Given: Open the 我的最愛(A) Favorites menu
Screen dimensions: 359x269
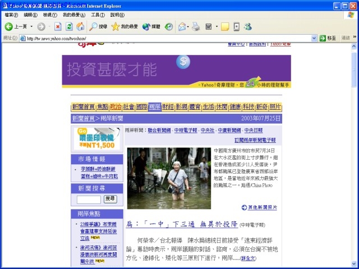Looking at the screenshot, I should click(74, 15).
